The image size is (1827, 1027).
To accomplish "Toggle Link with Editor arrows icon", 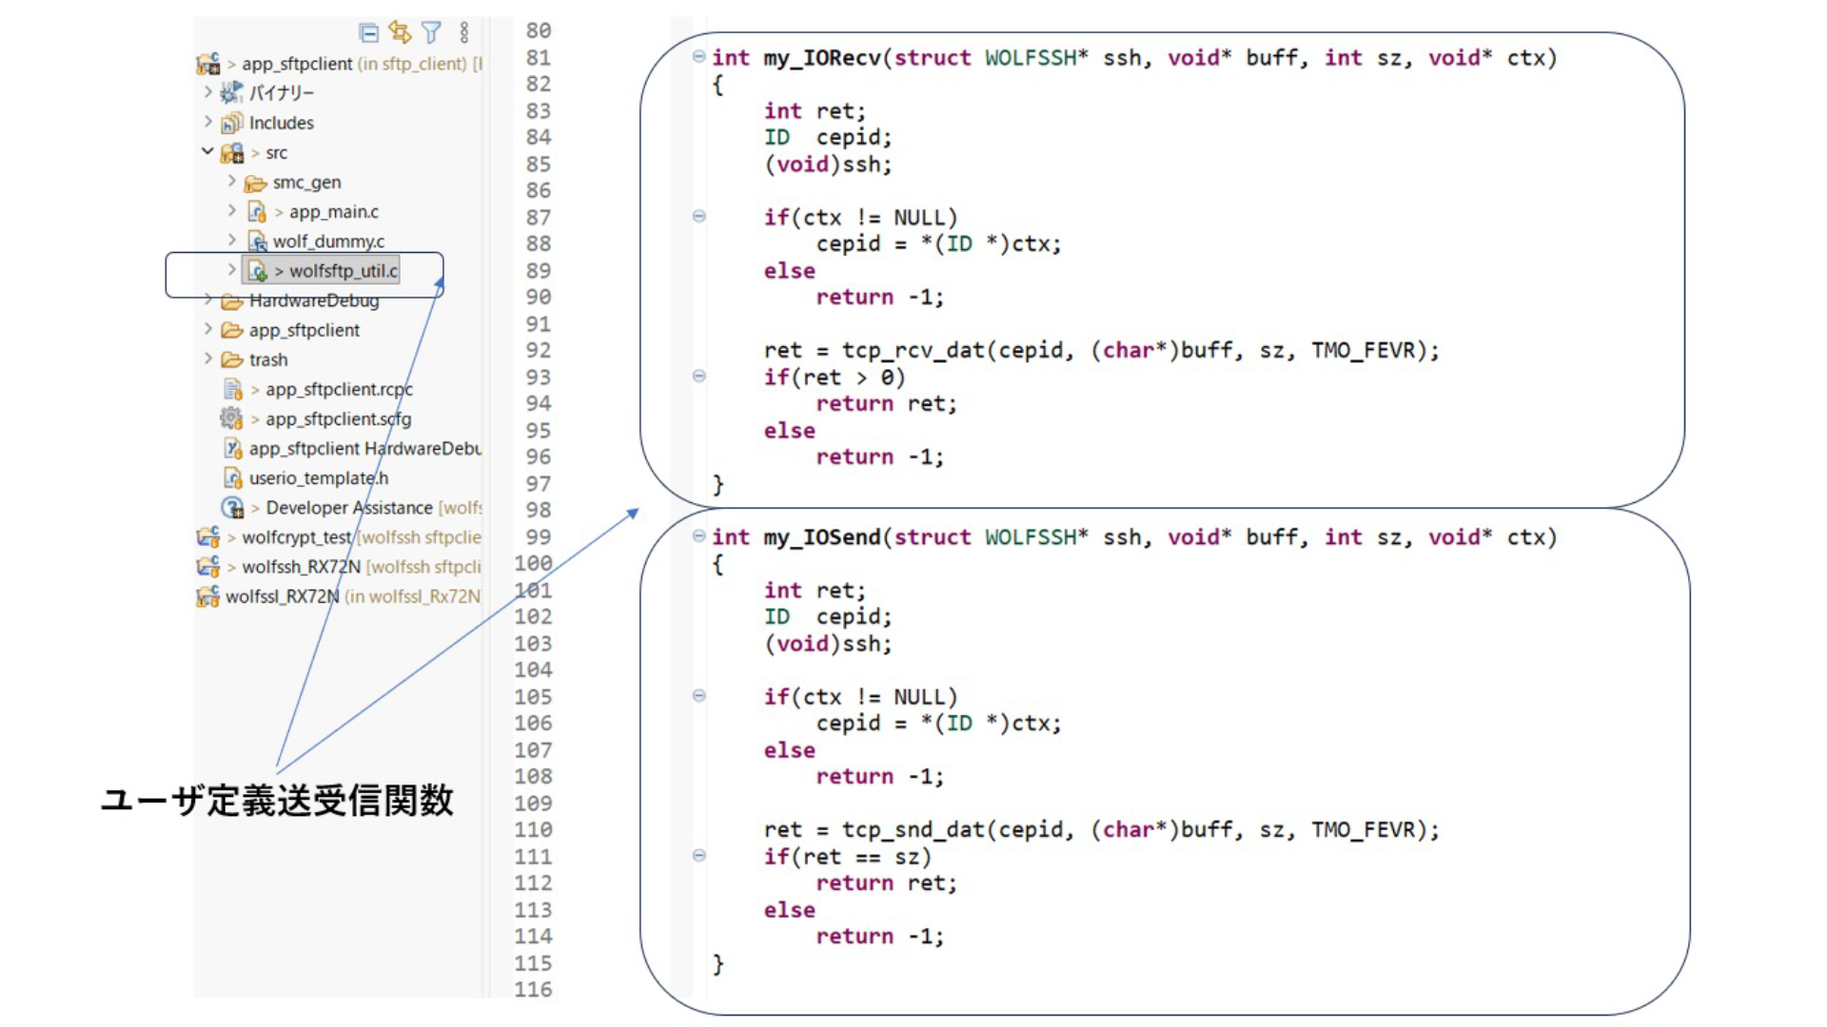I will [x=400, y=33].
